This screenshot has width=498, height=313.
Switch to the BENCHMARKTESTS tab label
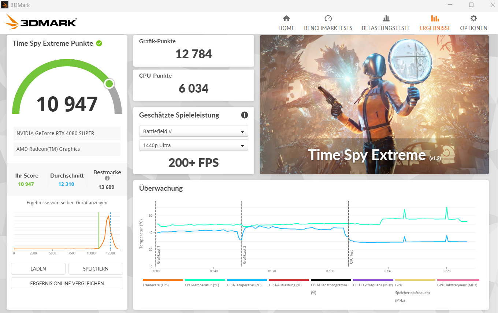point(328,28)
